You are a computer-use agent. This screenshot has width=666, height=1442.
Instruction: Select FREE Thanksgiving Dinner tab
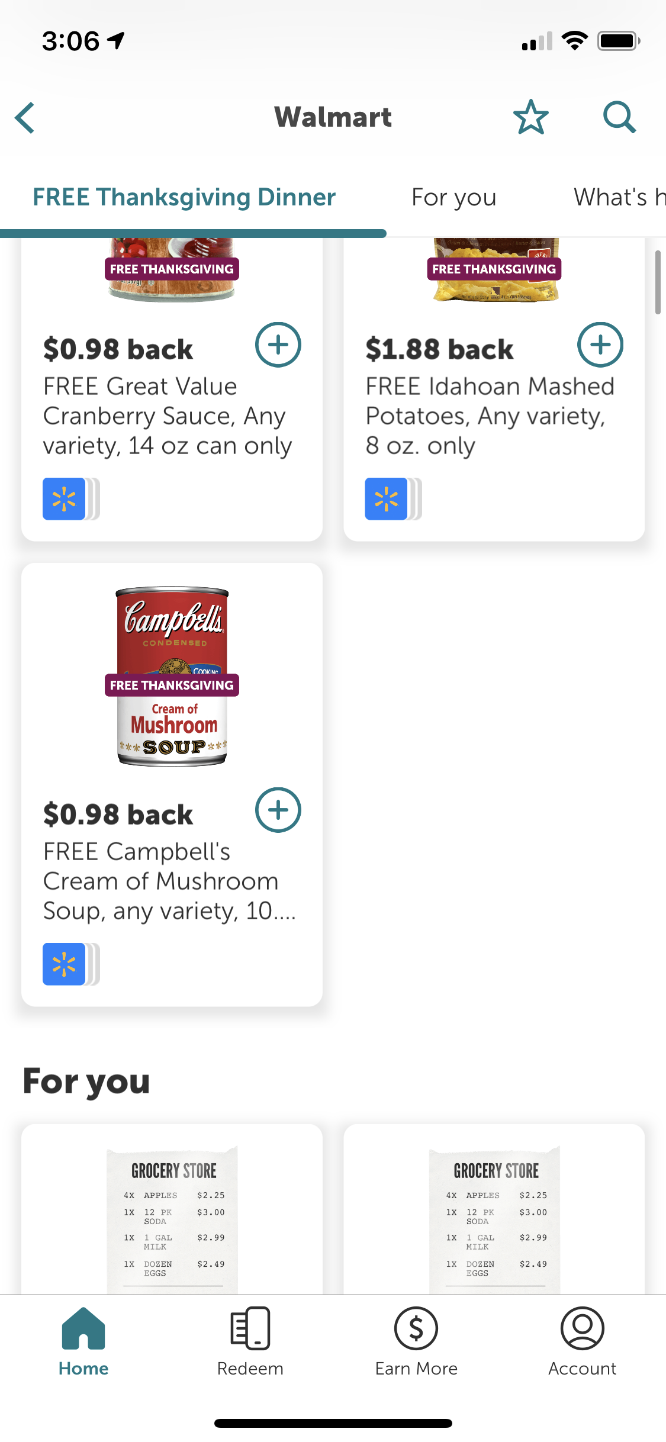184,197
